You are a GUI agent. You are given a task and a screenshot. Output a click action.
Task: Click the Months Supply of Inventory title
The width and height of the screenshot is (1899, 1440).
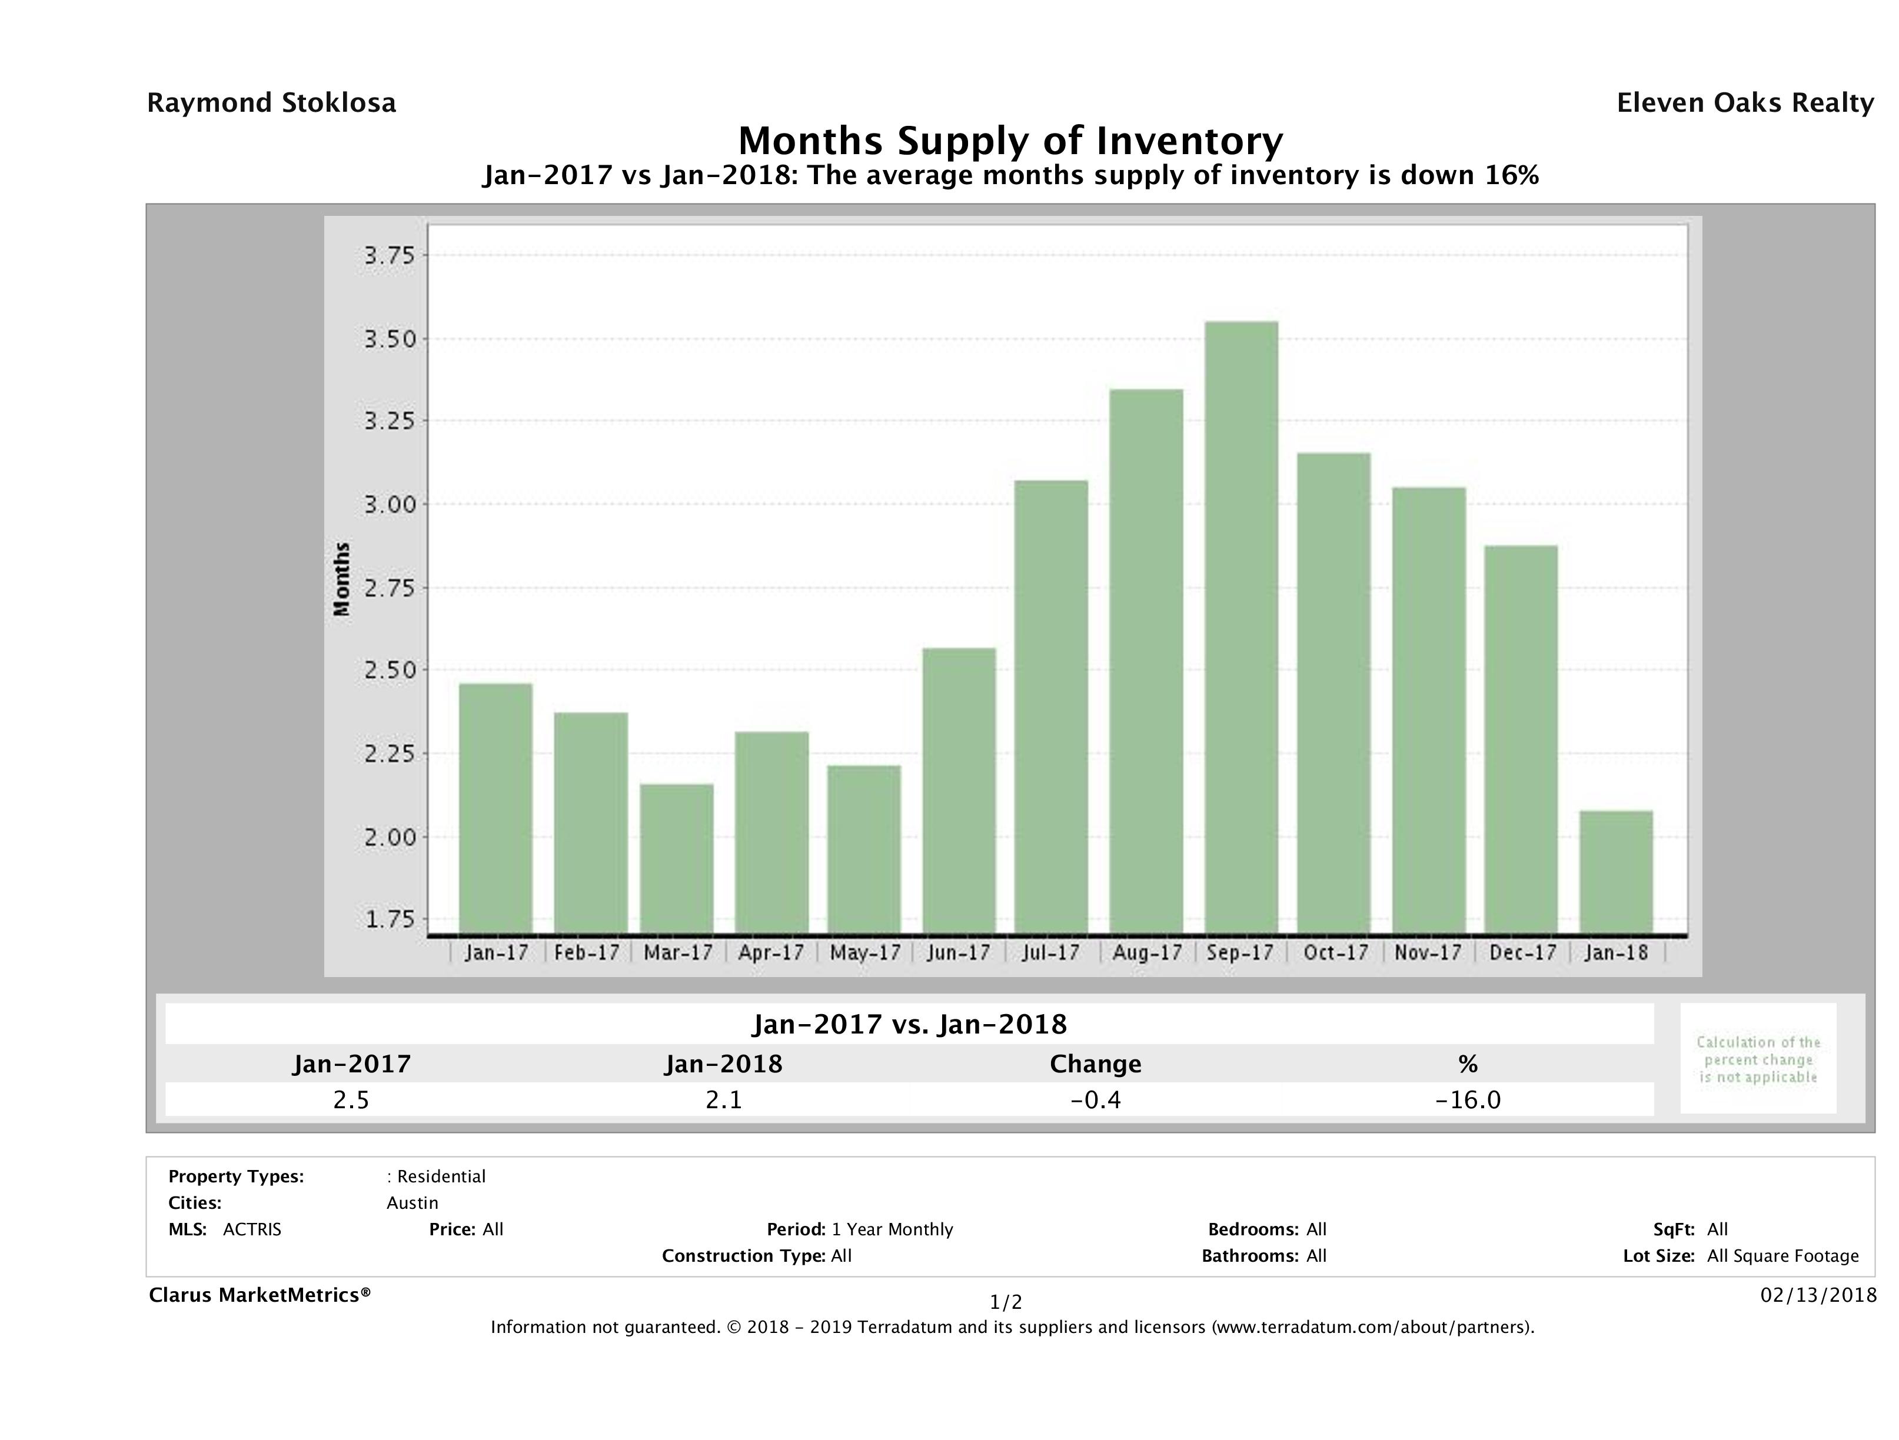pyautogui.click(x=1010, y=141)
